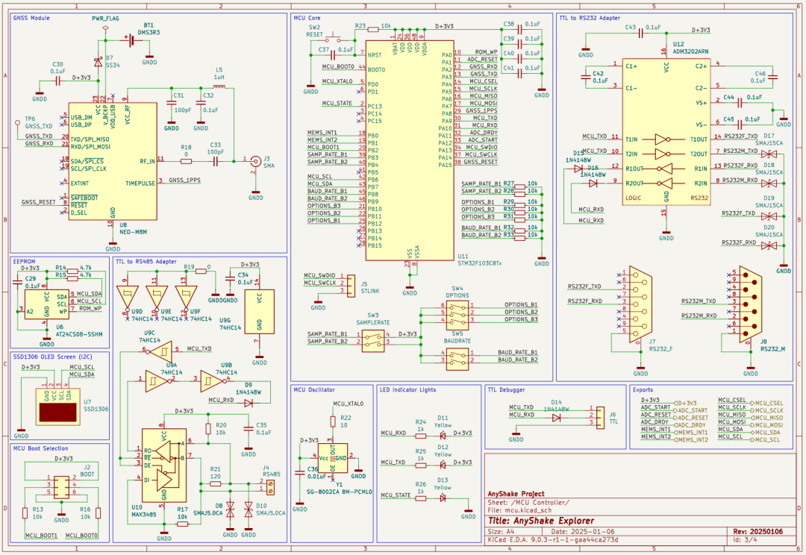The image size is (806, 555).
Task: Click the "TTL Debugger" section title
Action: (x=506, y=390)
